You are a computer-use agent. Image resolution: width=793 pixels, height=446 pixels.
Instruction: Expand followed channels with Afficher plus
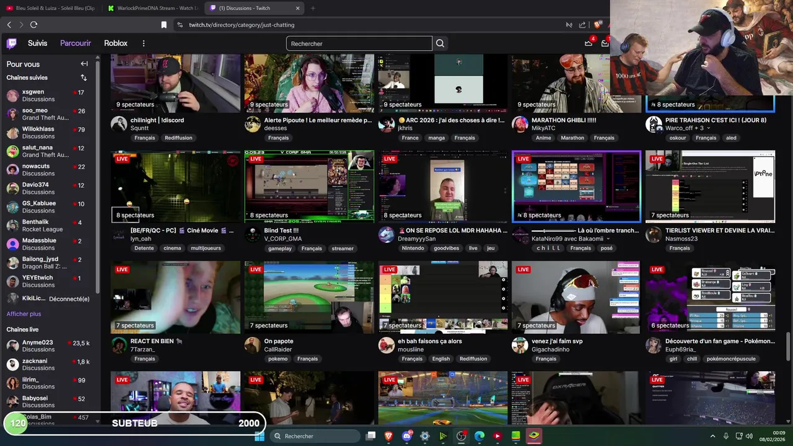tap(24, 314)
